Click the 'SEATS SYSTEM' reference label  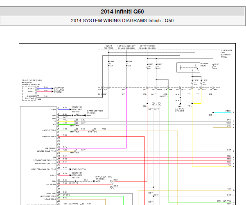point(79,169)
